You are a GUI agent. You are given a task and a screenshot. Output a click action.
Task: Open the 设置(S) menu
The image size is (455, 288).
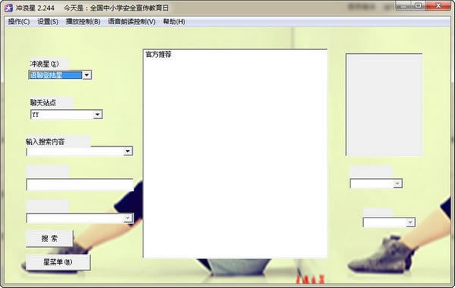click(x=48, y=22)
